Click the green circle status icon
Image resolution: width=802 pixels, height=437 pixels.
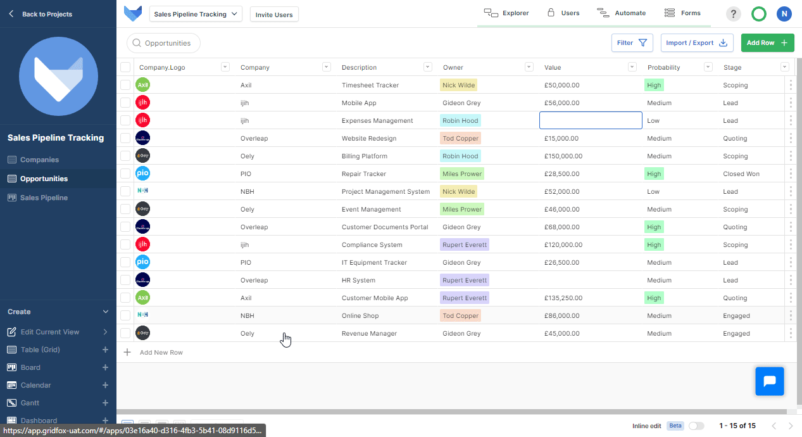point(759,14)
